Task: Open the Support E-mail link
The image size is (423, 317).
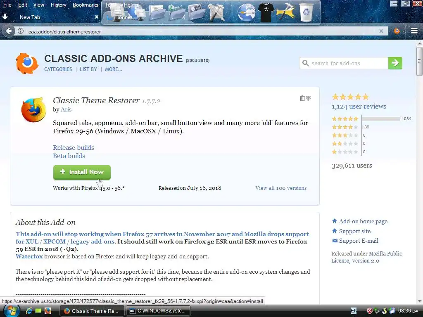Action: 359,241
